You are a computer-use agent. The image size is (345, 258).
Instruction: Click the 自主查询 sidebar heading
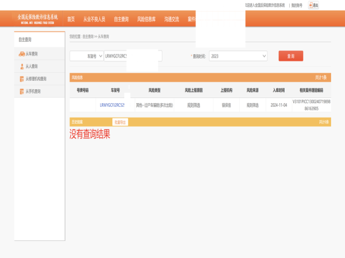25,40
